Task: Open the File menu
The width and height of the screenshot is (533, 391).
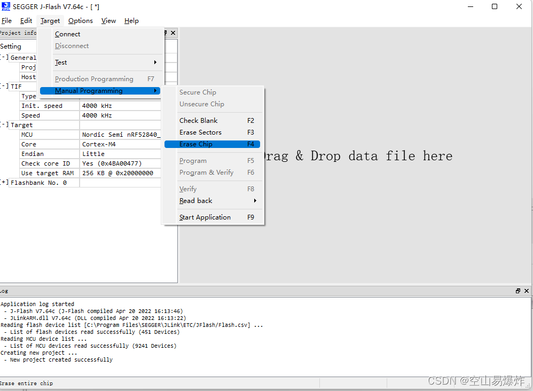Action: coord(6,21)
